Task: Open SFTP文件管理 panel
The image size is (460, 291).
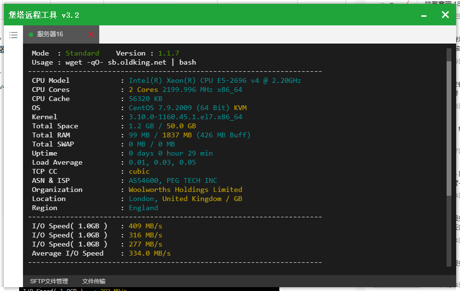Action: pyautogui.click(x=49, y=281)
